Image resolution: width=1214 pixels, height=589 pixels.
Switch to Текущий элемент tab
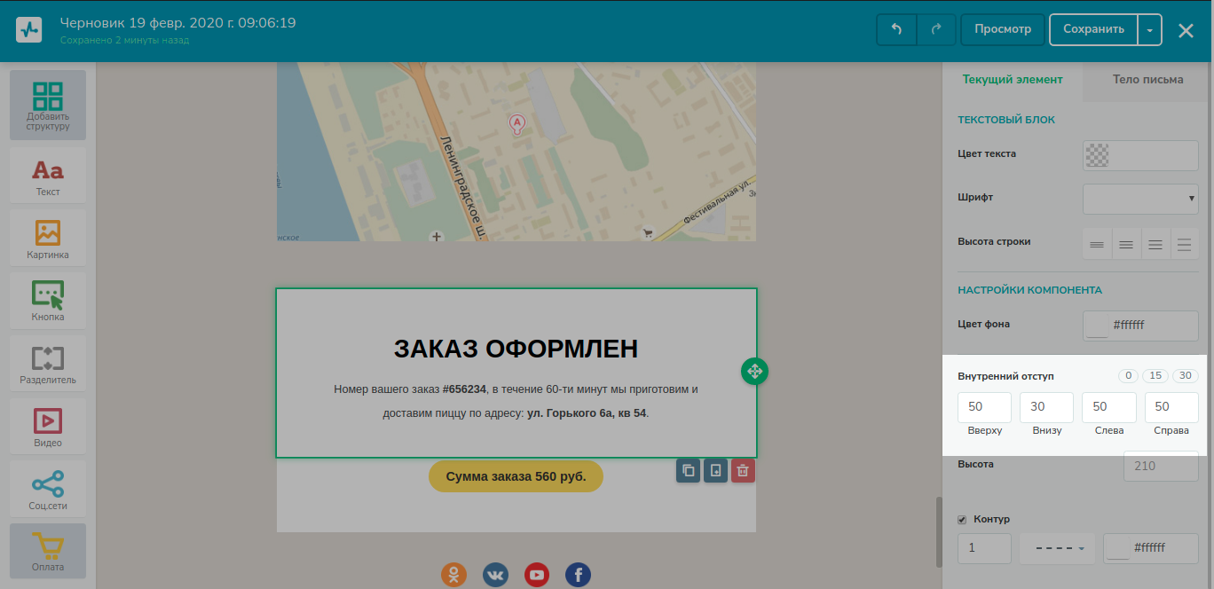click(1012, 79)
